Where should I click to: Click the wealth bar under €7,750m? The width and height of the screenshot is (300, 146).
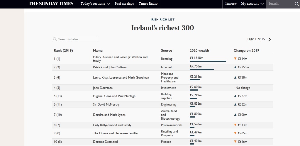(202, 69)
